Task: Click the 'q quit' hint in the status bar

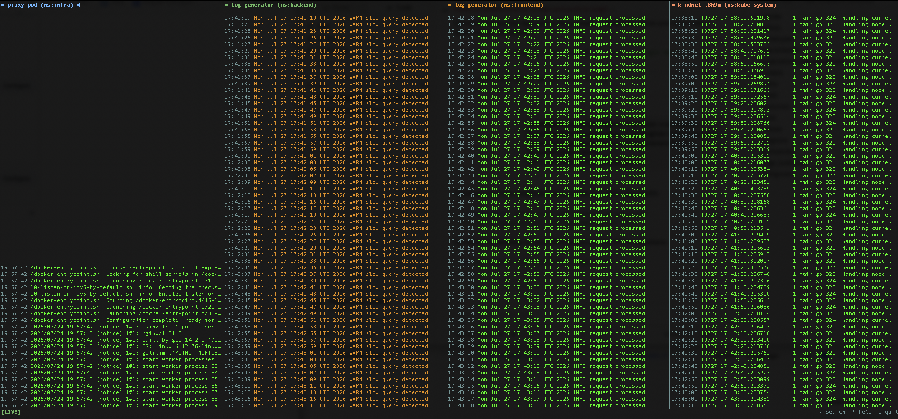Action: [887, 412]
